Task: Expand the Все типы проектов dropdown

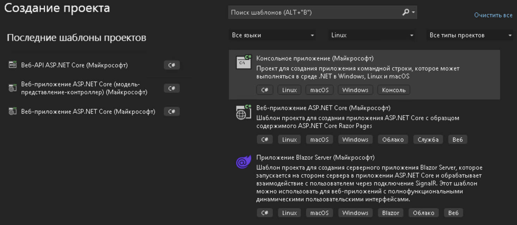Action: [470, 35]
